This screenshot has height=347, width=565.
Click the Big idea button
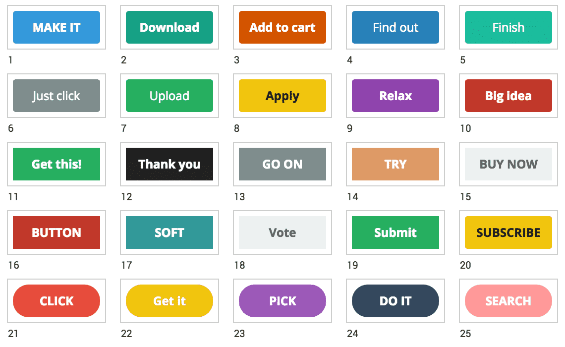(x=508, y=96)
